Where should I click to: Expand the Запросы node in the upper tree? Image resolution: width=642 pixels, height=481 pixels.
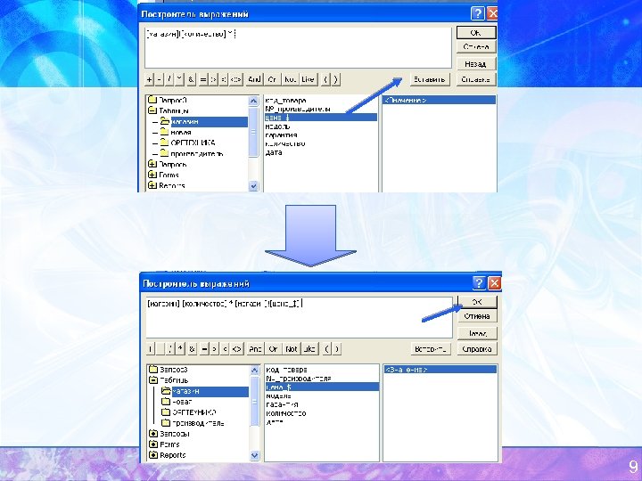tap(152, 164)
